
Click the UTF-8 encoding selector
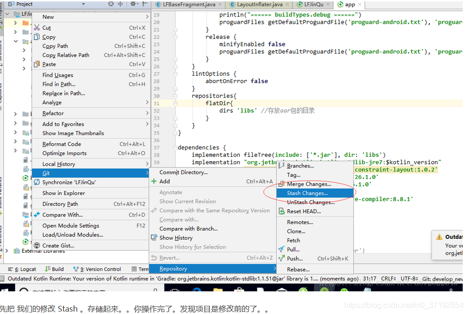(409, 278)
